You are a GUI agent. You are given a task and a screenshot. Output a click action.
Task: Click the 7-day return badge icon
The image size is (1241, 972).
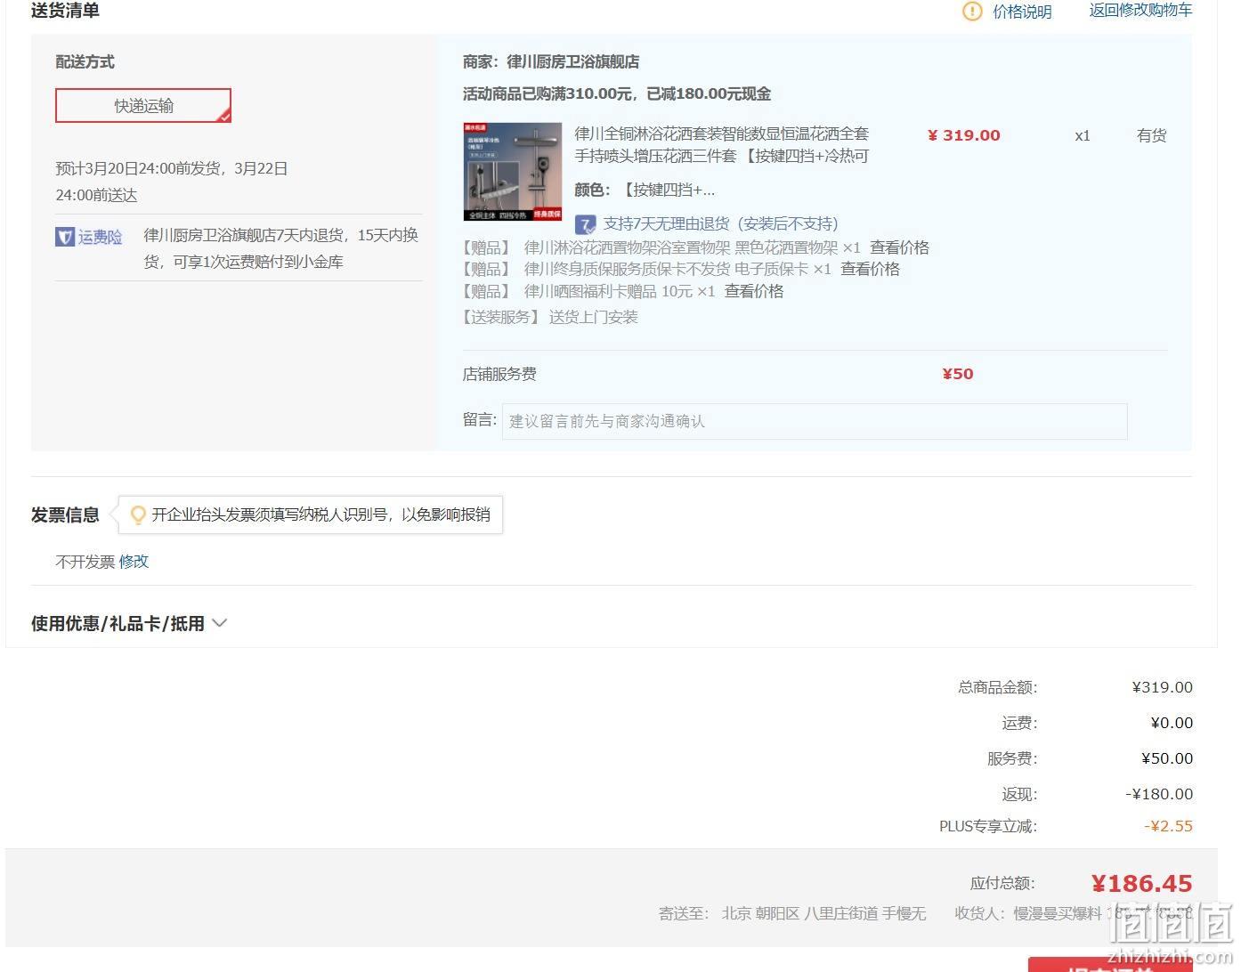tap(585, 224)
